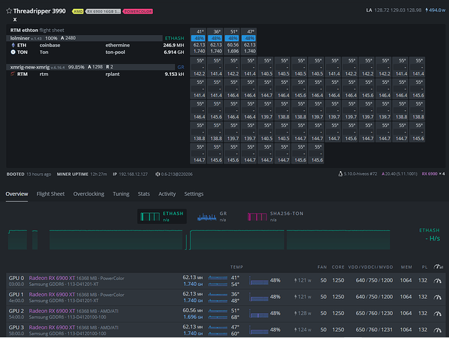Click the GPU 0 overclock speedometer icon
The image size is (449, 338).
tap(438, 281)
